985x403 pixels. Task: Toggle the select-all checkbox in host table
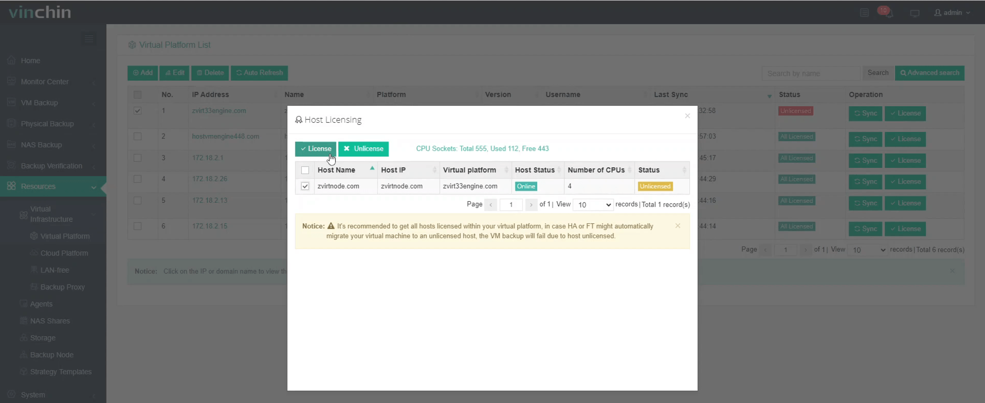pyautogui.click(x=305, y=170)
